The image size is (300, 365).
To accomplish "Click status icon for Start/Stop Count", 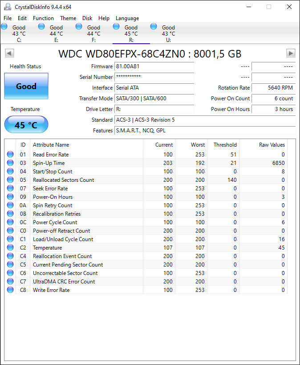I will click(x=10, y=171).
